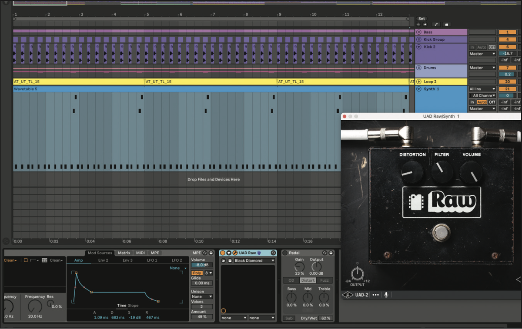Open Kick 2 Master output dropdown
522x329 pixels.
click(482, 54)
